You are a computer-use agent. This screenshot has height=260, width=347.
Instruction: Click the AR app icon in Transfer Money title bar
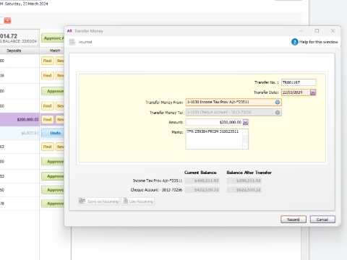click(69, 31)
